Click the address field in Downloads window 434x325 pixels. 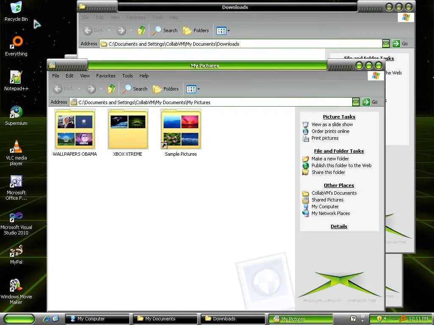241,44
